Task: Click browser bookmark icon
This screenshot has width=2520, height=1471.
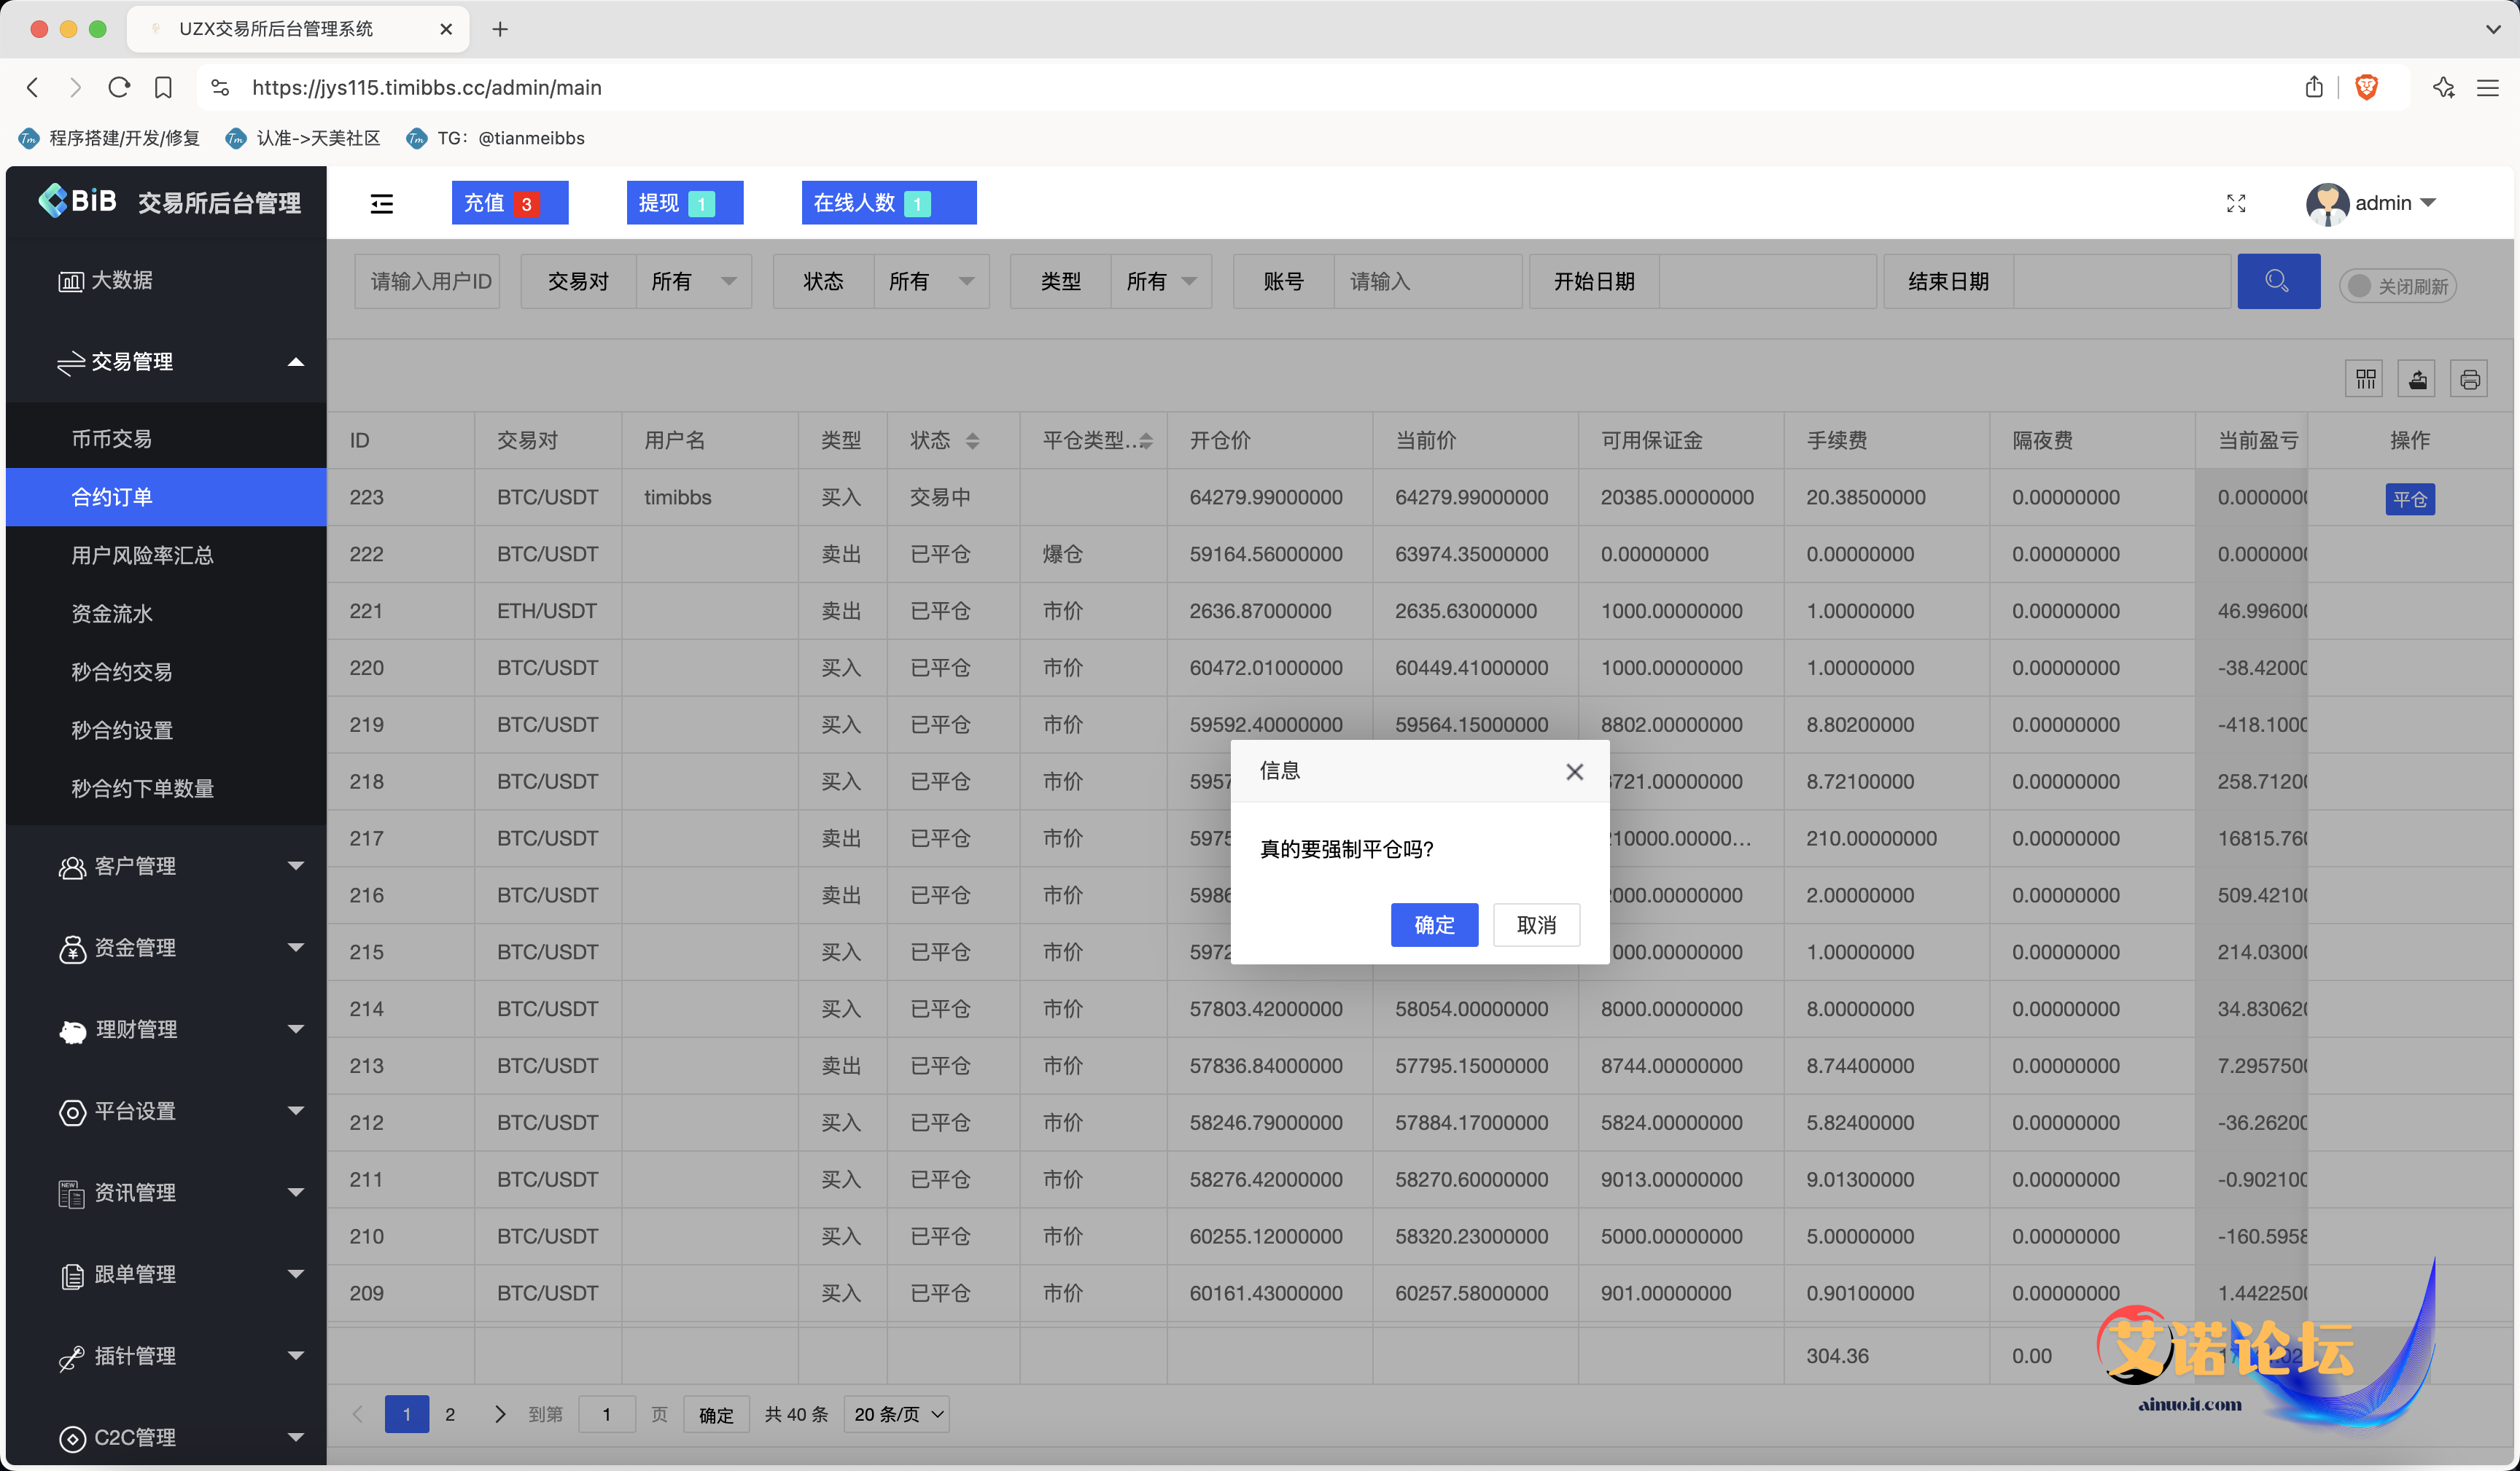Action: [x=163, y=87]
